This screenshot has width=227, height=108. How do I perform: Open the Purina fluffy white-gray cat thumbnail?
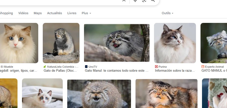[x=175, y=43]
